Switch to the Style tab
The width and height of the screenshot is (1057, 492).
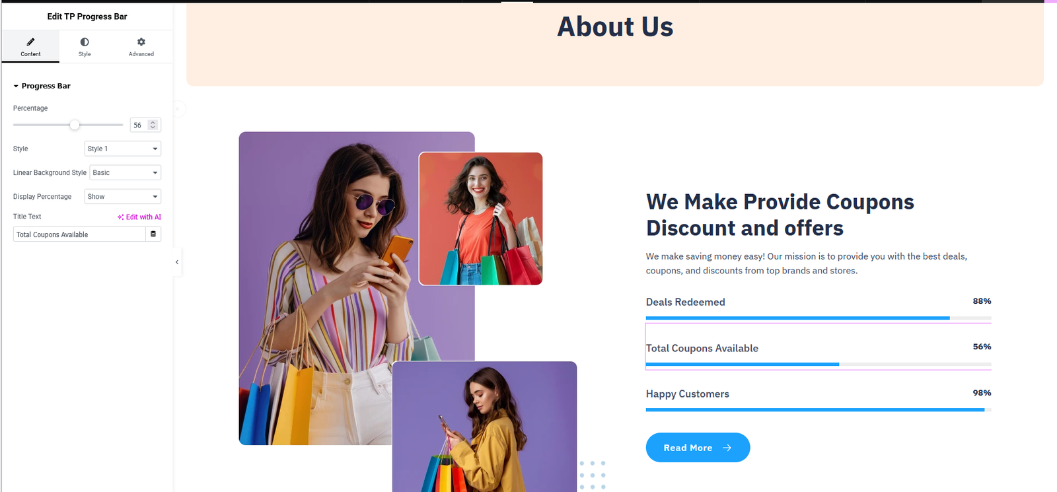point(85,47)
